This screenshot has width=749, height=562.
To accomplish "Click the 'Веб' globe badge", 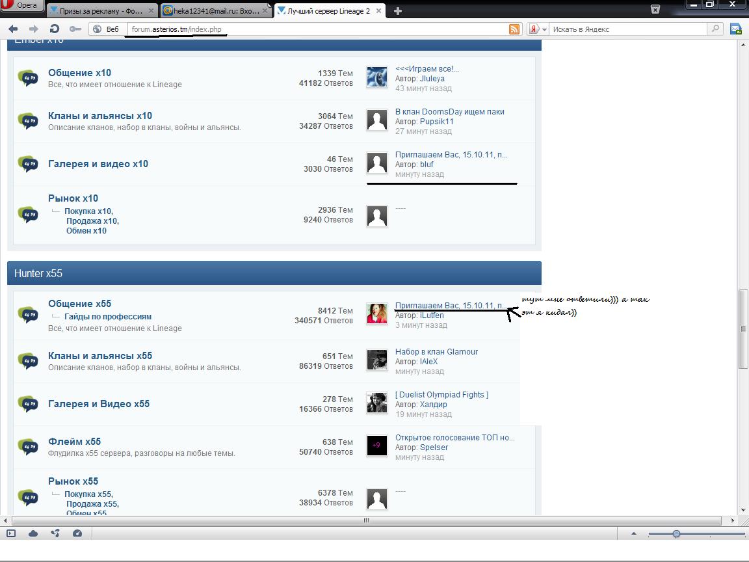I will coord(106,29).
